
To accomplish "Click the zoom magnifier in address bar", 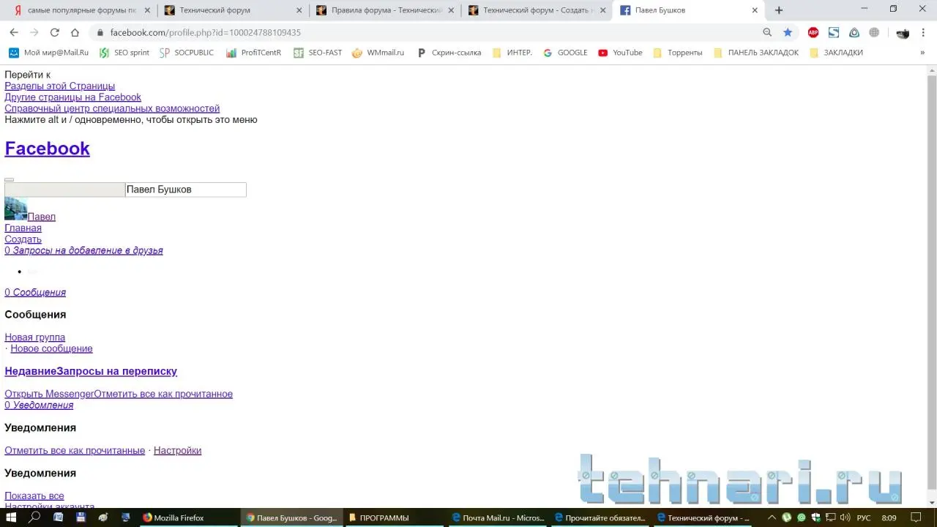I will pyautogui.click(x=767, y=32).
